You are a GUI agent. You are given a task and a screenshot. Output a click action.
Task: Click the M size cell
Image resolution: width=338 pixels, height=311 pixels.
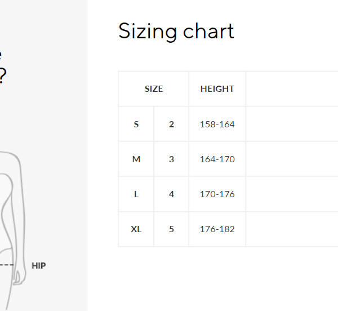[x=136, y=159]
